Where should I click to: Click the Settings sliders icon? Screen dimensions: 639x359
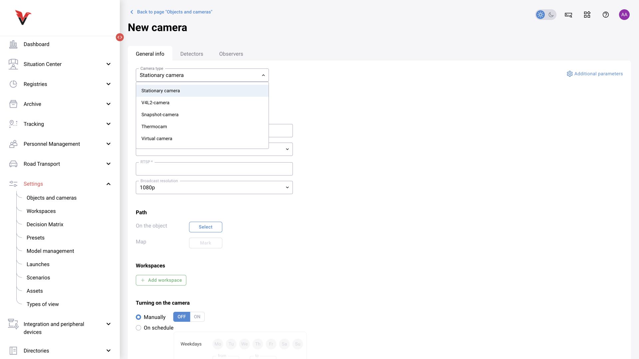tap(13, 184)
